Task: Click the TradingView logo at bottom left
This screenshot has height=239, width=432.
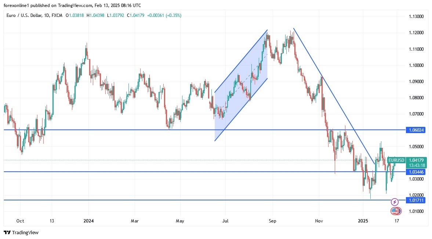Action: pos(21,232)
